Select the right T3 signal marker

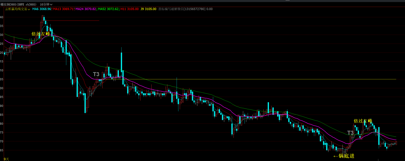(350, 133)
